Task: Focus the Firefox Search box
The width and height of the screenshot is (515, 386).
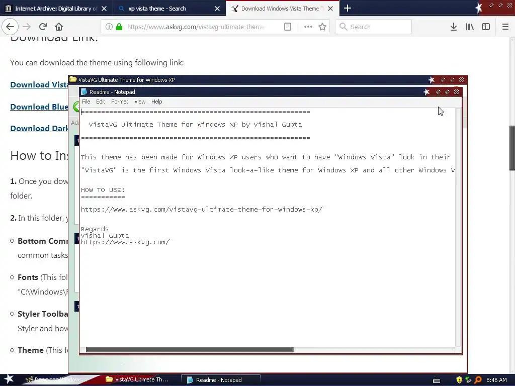Action: click(374, 27)
